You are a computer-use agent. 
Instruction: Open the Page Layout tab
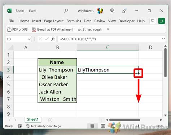[54, 21]
